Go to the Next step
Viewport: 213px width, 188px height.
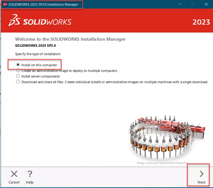click(x=202, y=177)
